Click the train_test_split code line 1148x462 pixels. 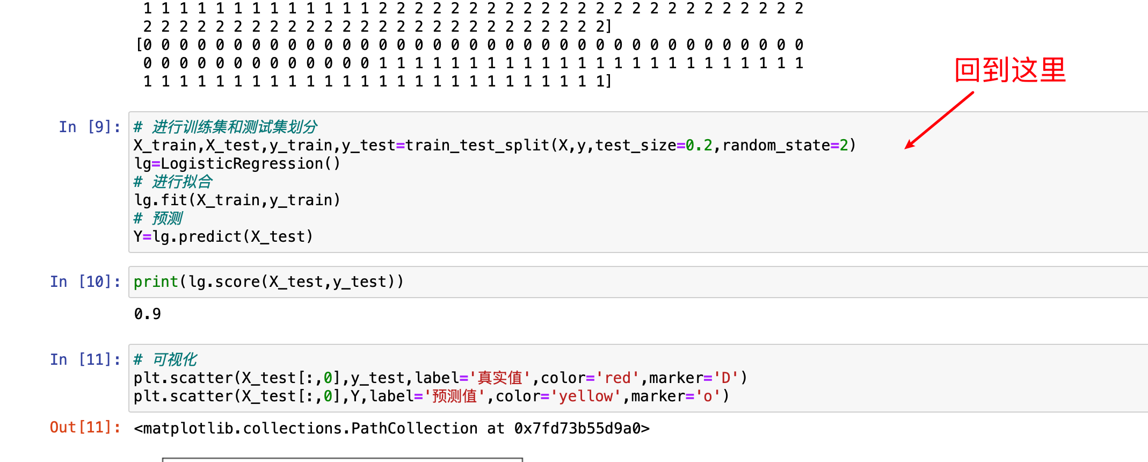[495, 146]
